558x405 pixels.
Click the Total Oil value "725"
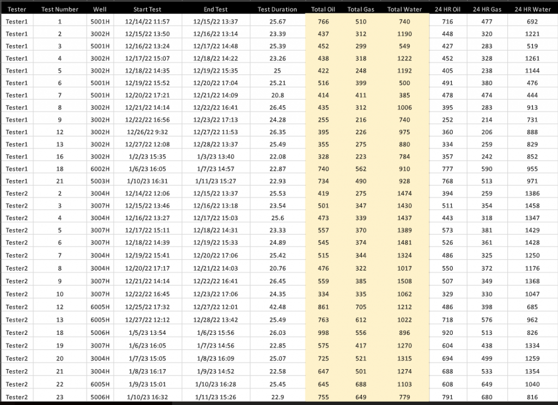click(x=323, y=358)
